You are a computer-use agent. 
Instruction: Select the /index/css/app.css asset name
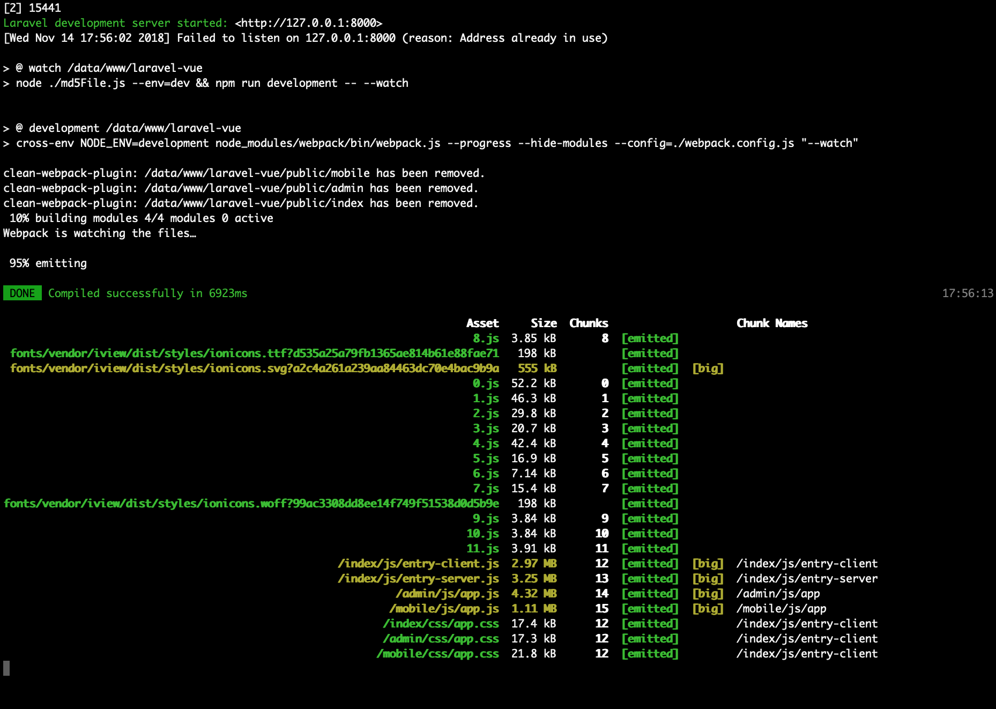coord(441,624)
